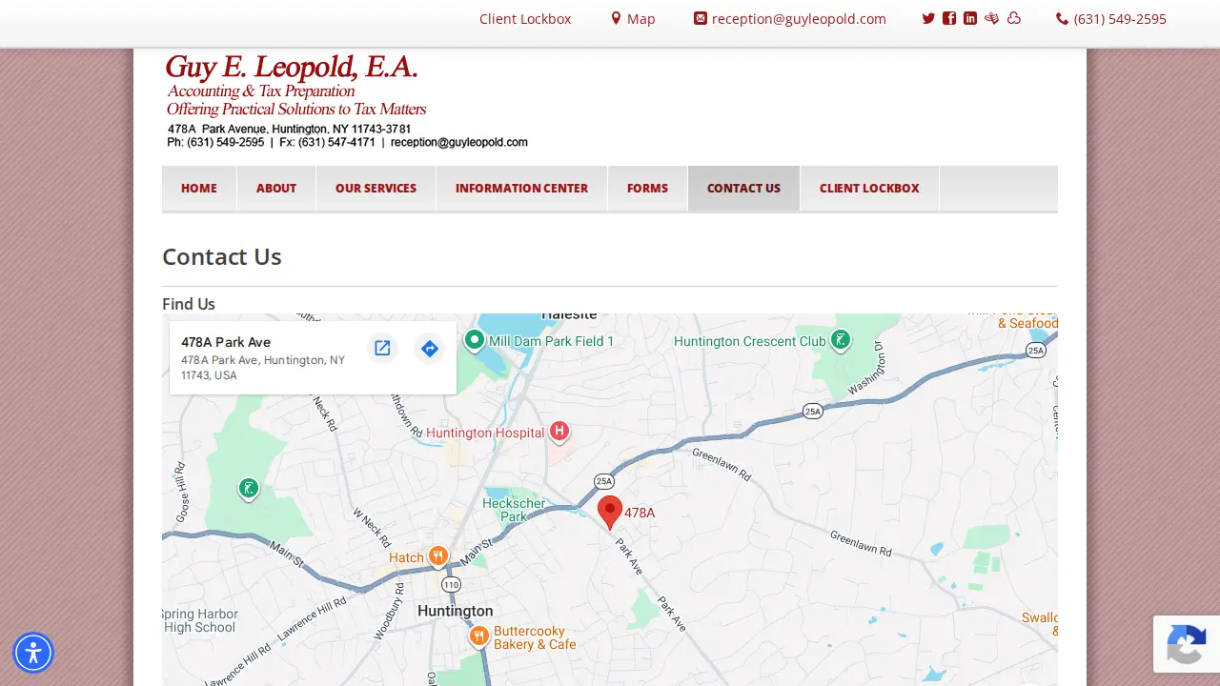
Task: Click the Halesite label on the map
Action: [569, 315]
